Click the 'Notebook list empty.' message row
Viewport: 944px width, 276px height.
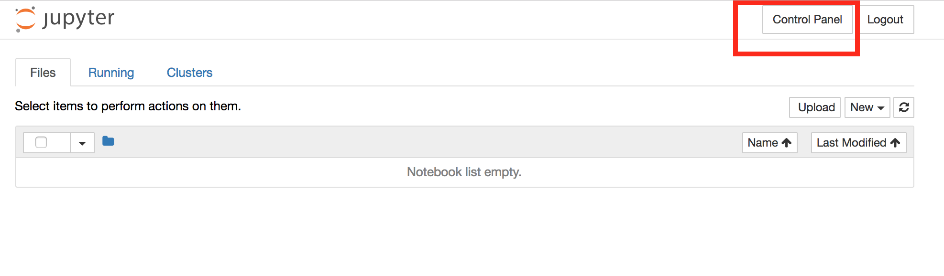tap(464, 172)
